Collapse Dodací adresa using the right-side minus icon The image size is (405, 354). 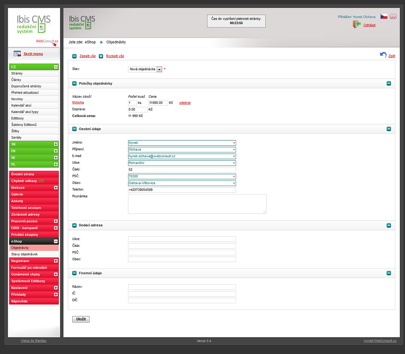389,225
